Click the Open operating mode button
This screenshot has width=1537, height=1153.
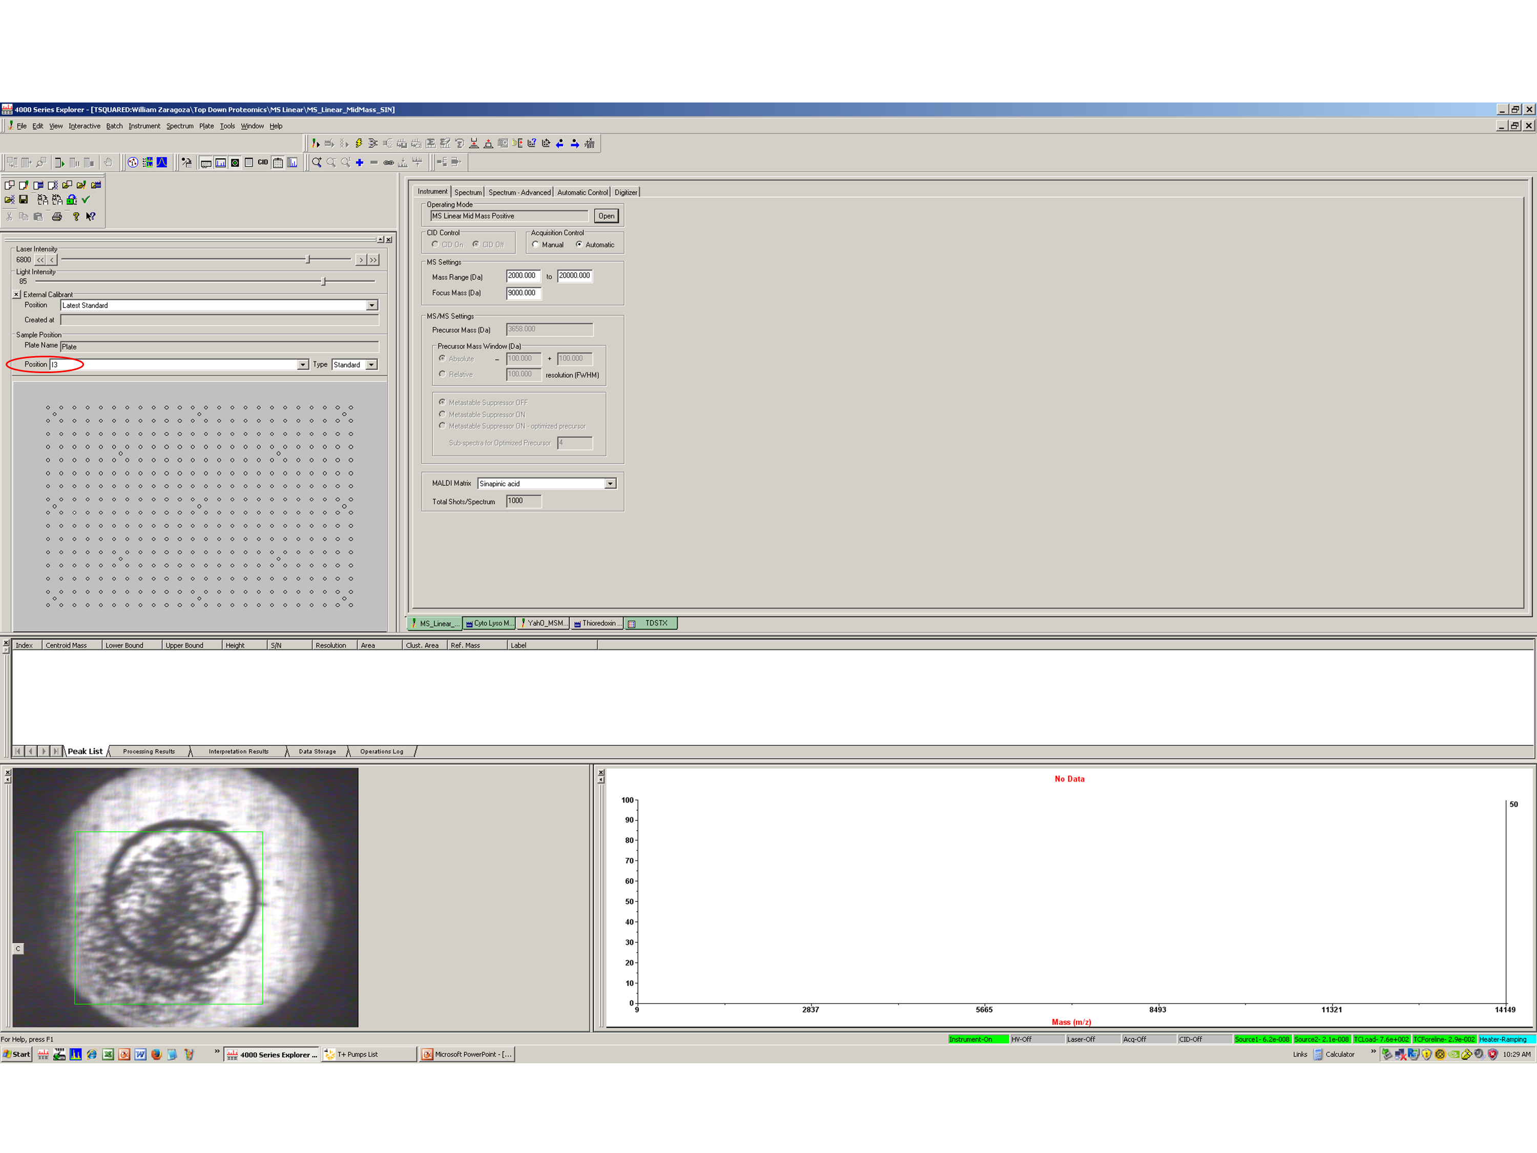pyautogui.click(x=606, y=216)
